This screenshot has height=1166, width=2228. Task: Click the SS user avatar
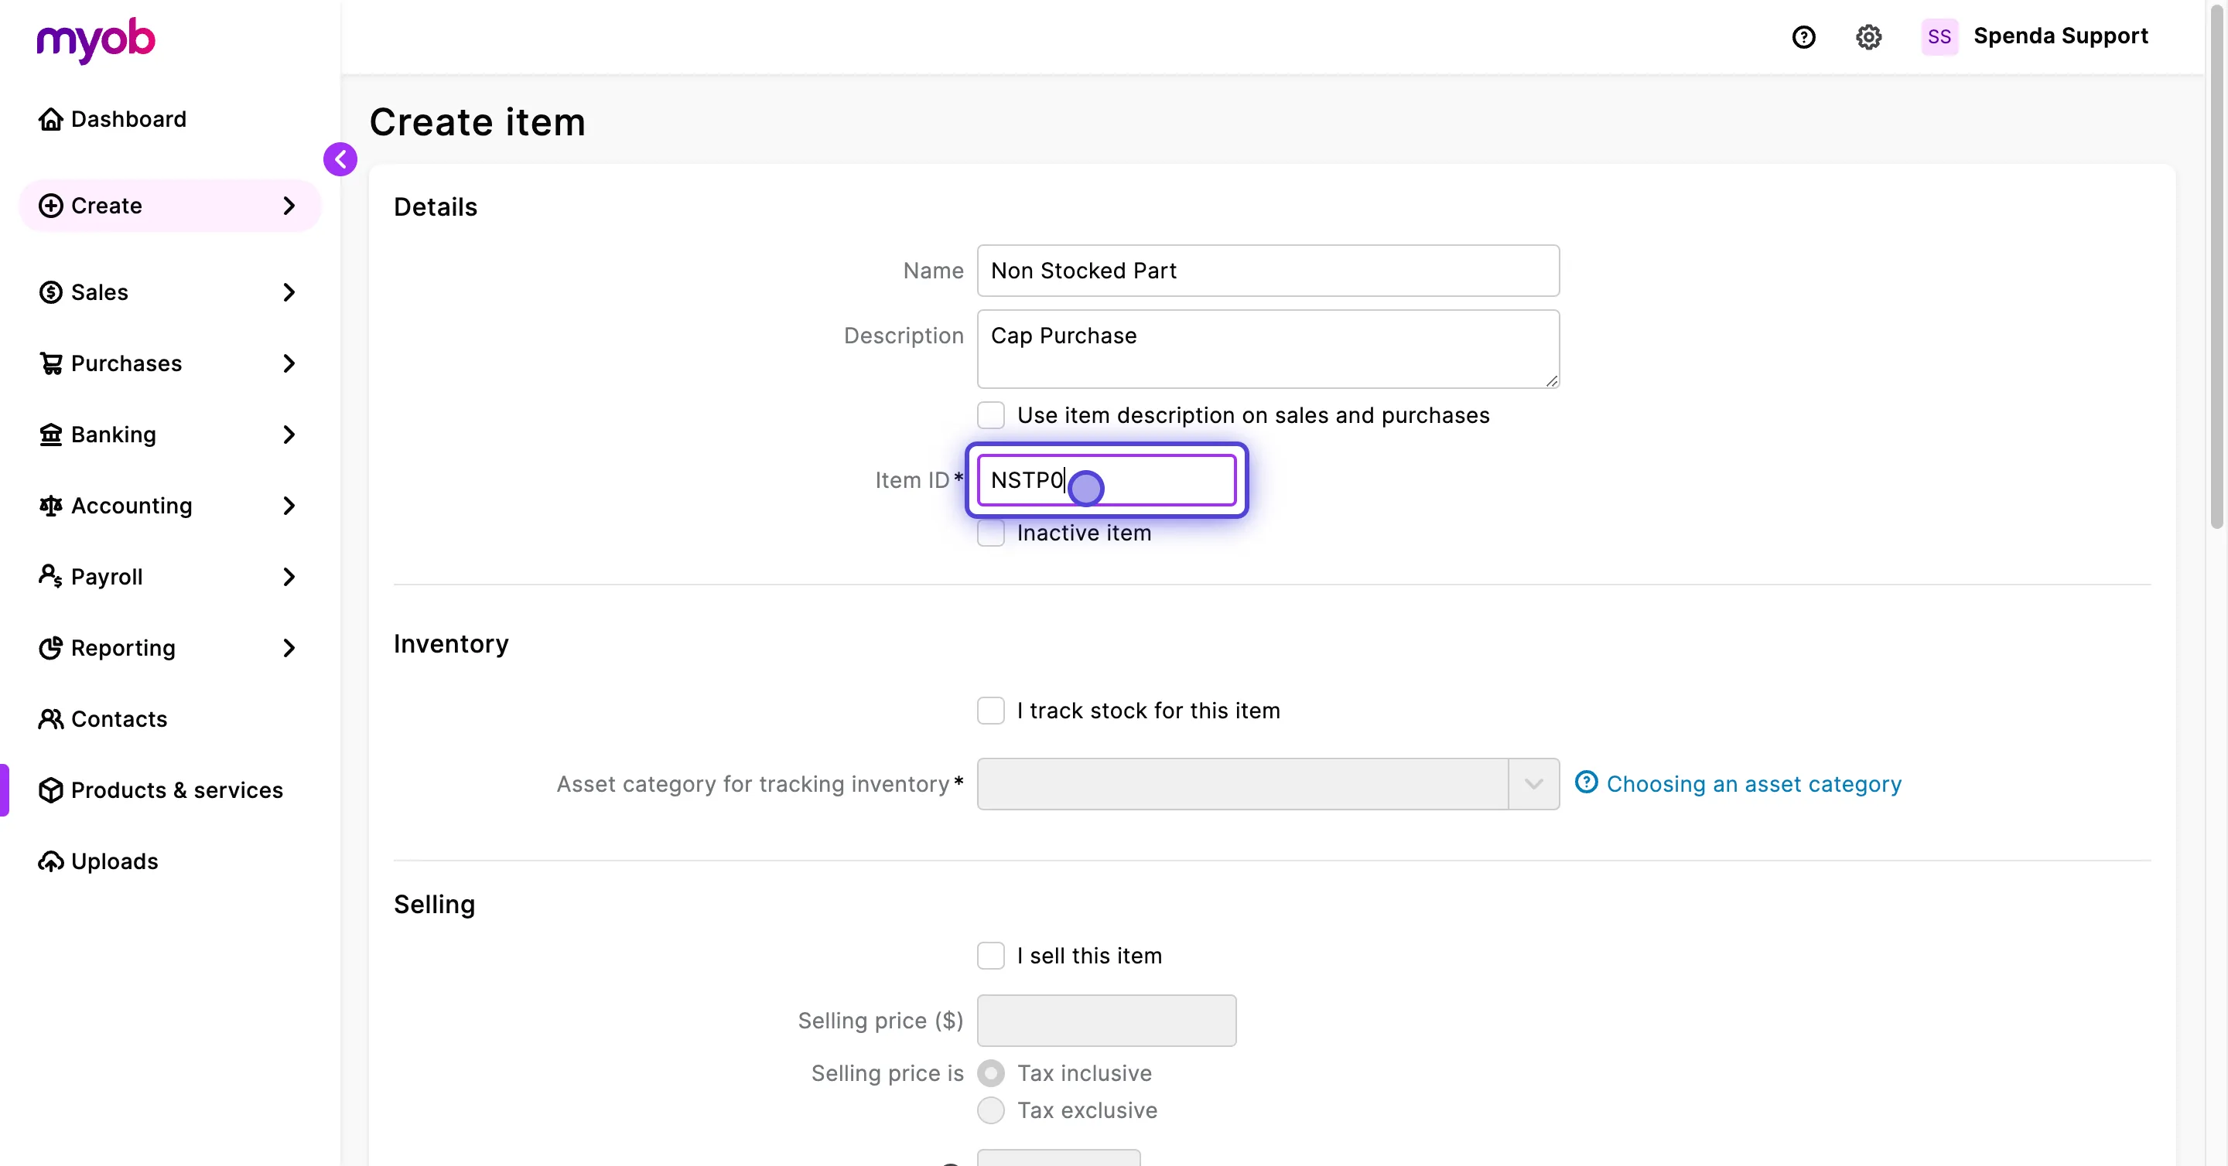[1939, 37]
